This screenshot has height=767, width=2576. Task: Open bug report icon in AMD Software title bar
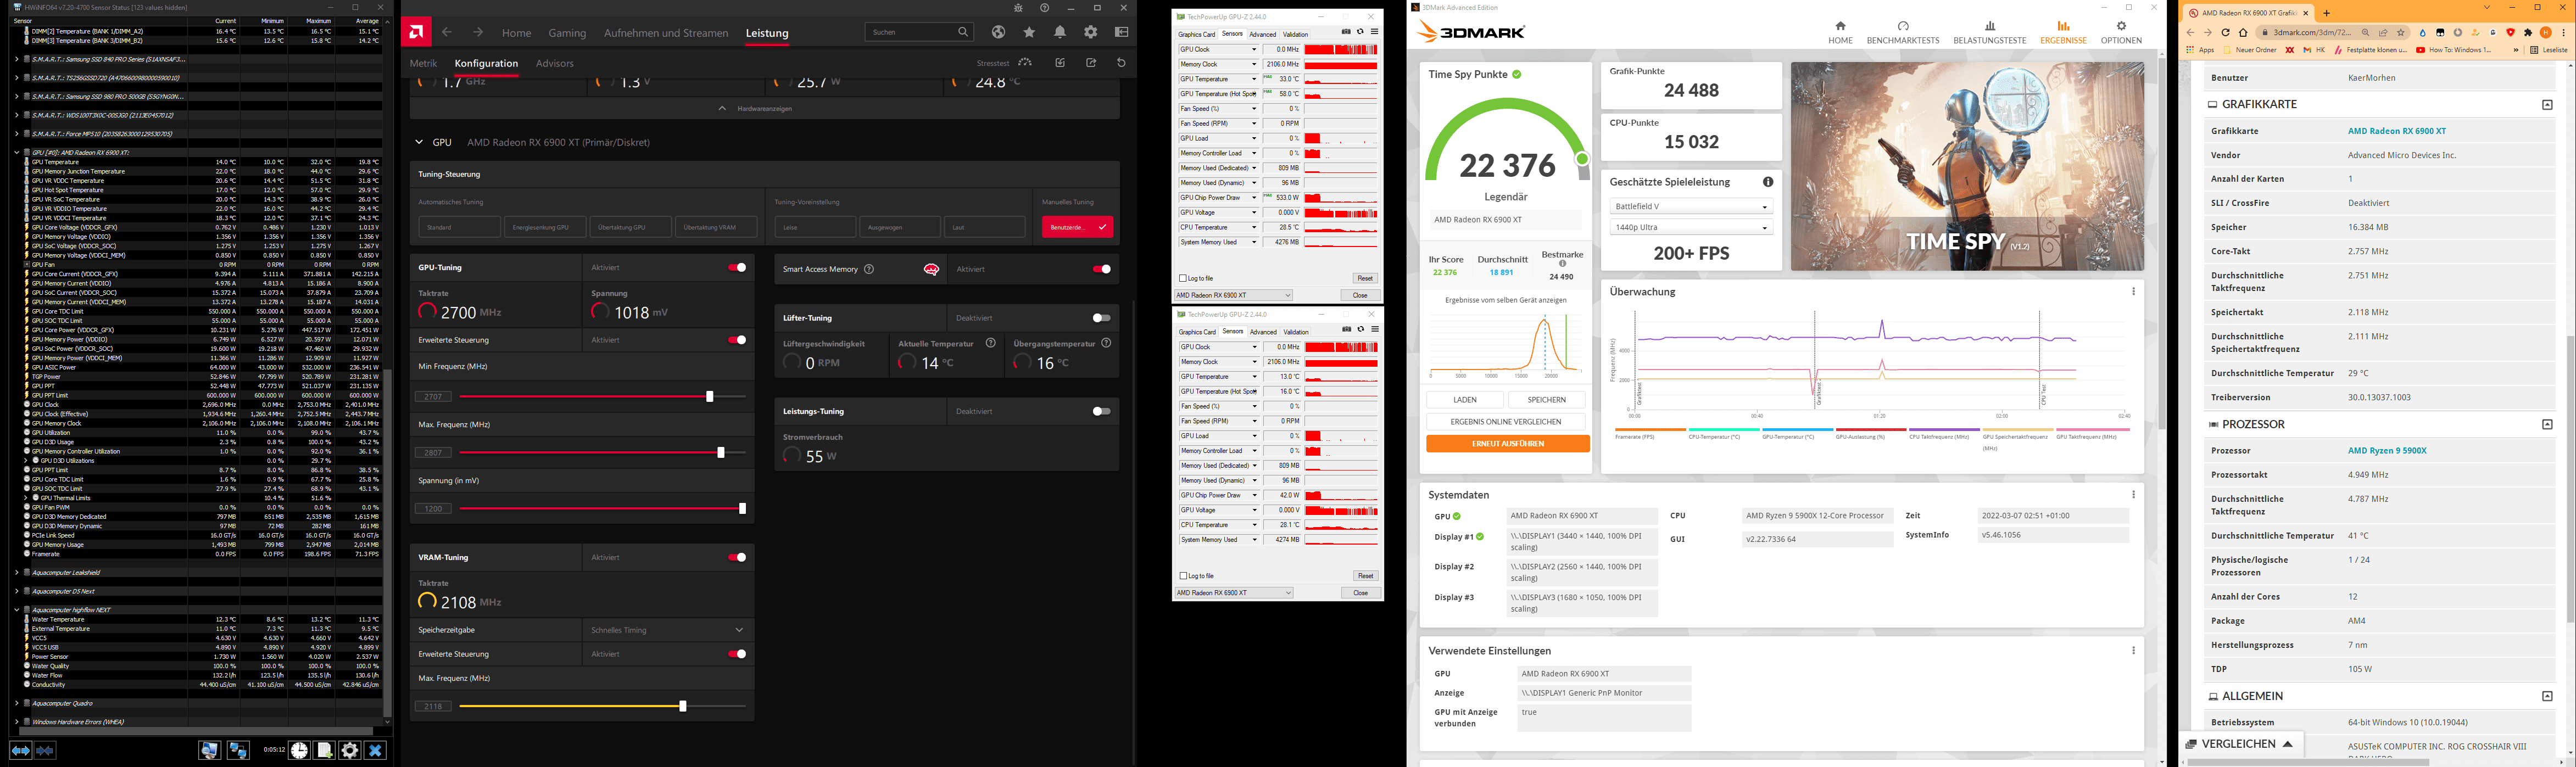[x=1018, y=8]
